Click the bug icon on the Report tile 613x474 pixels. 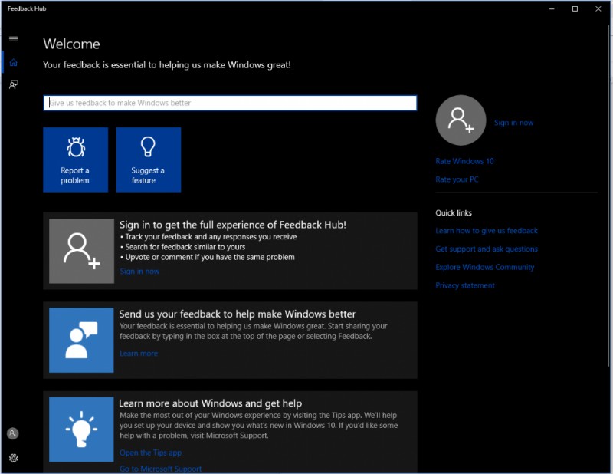pos(75,147)
